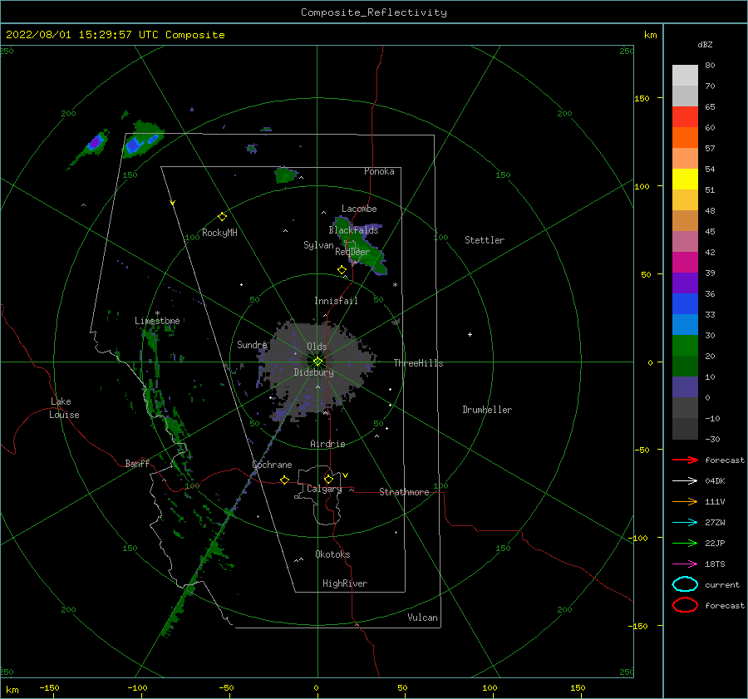
Task: Click the Olds town label
Action: 317,347
